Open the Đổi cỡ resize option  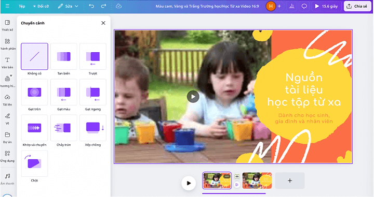click(x=41, y=6)
